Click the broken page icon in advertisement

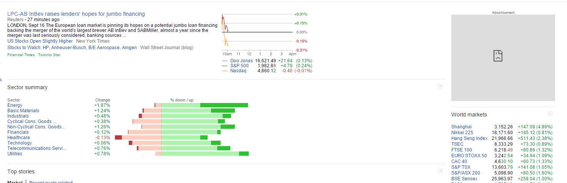[498, 56]
